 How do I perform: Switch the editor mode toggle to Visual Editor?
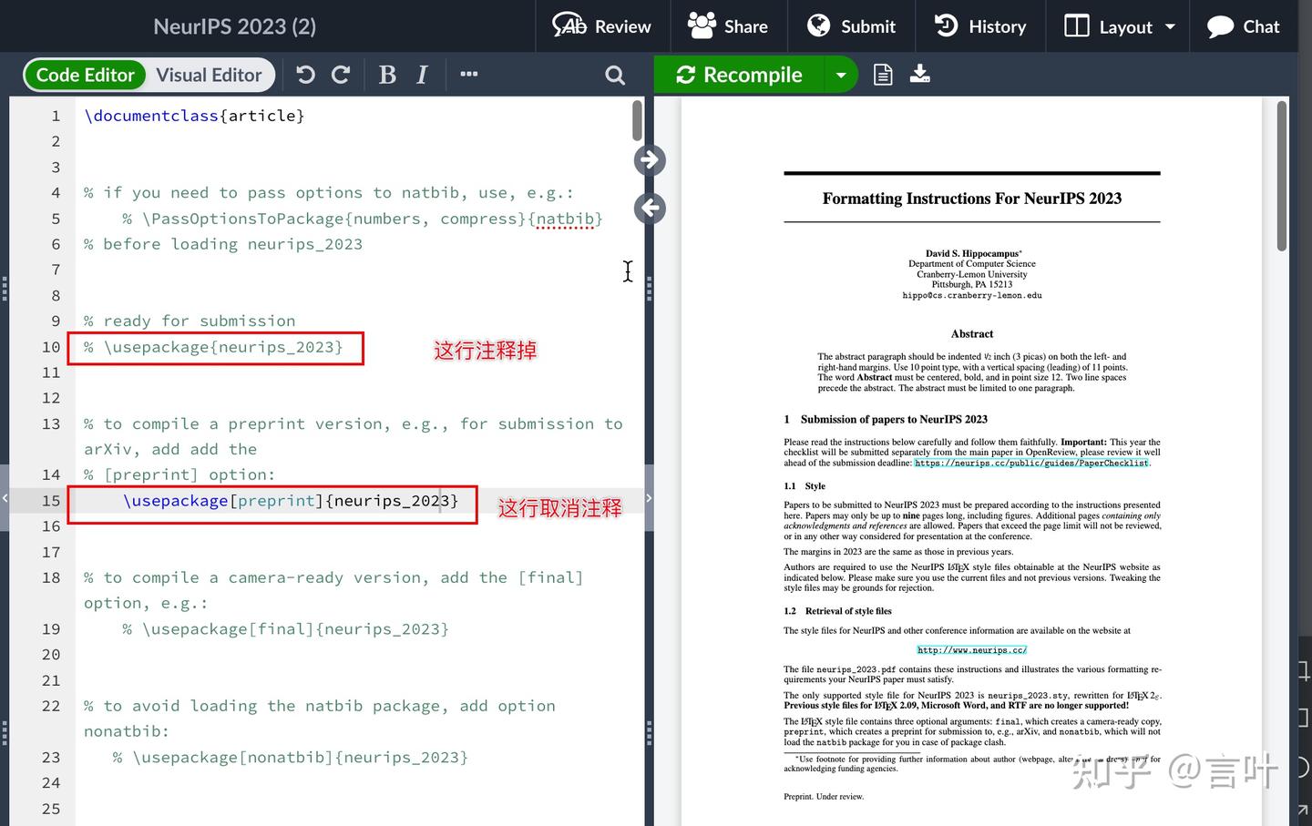[x=209, y=75]
